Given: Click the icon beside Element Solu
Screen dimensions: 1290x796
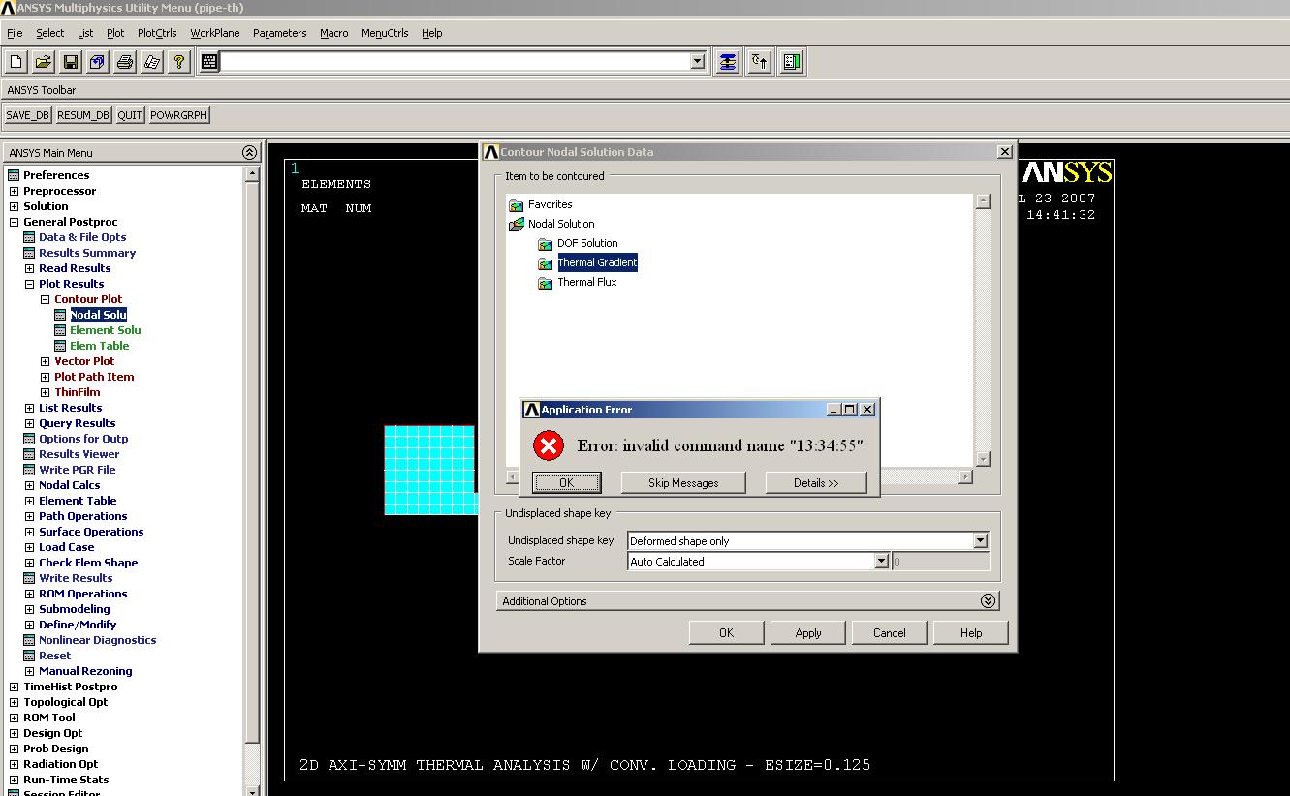Looking at the screenshot, I should coord(60,330).
